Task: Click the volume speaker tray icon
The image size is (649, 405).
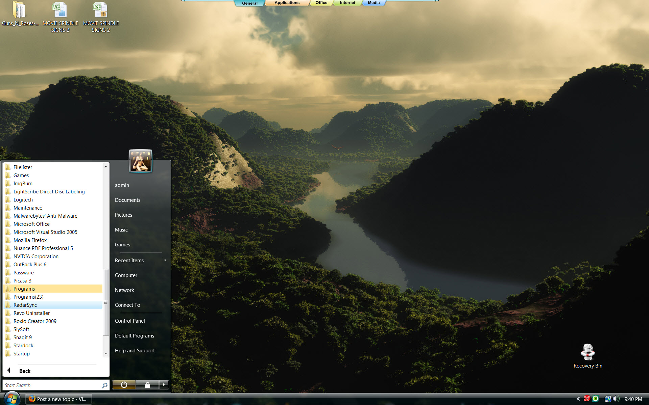Action: coord(616,399)
